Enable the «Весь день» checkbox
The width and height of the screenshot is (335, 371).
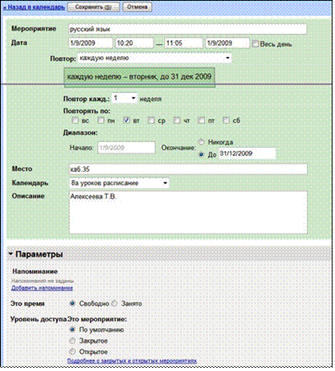coord(255,43)
